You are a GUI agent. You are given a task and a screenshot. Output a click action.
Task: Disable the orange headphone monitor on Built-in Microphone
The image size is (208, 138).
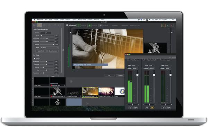[152, 108]
